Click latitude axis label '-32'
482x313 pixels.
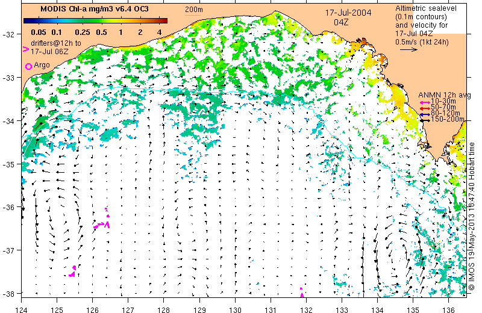[x=8, y=34]
